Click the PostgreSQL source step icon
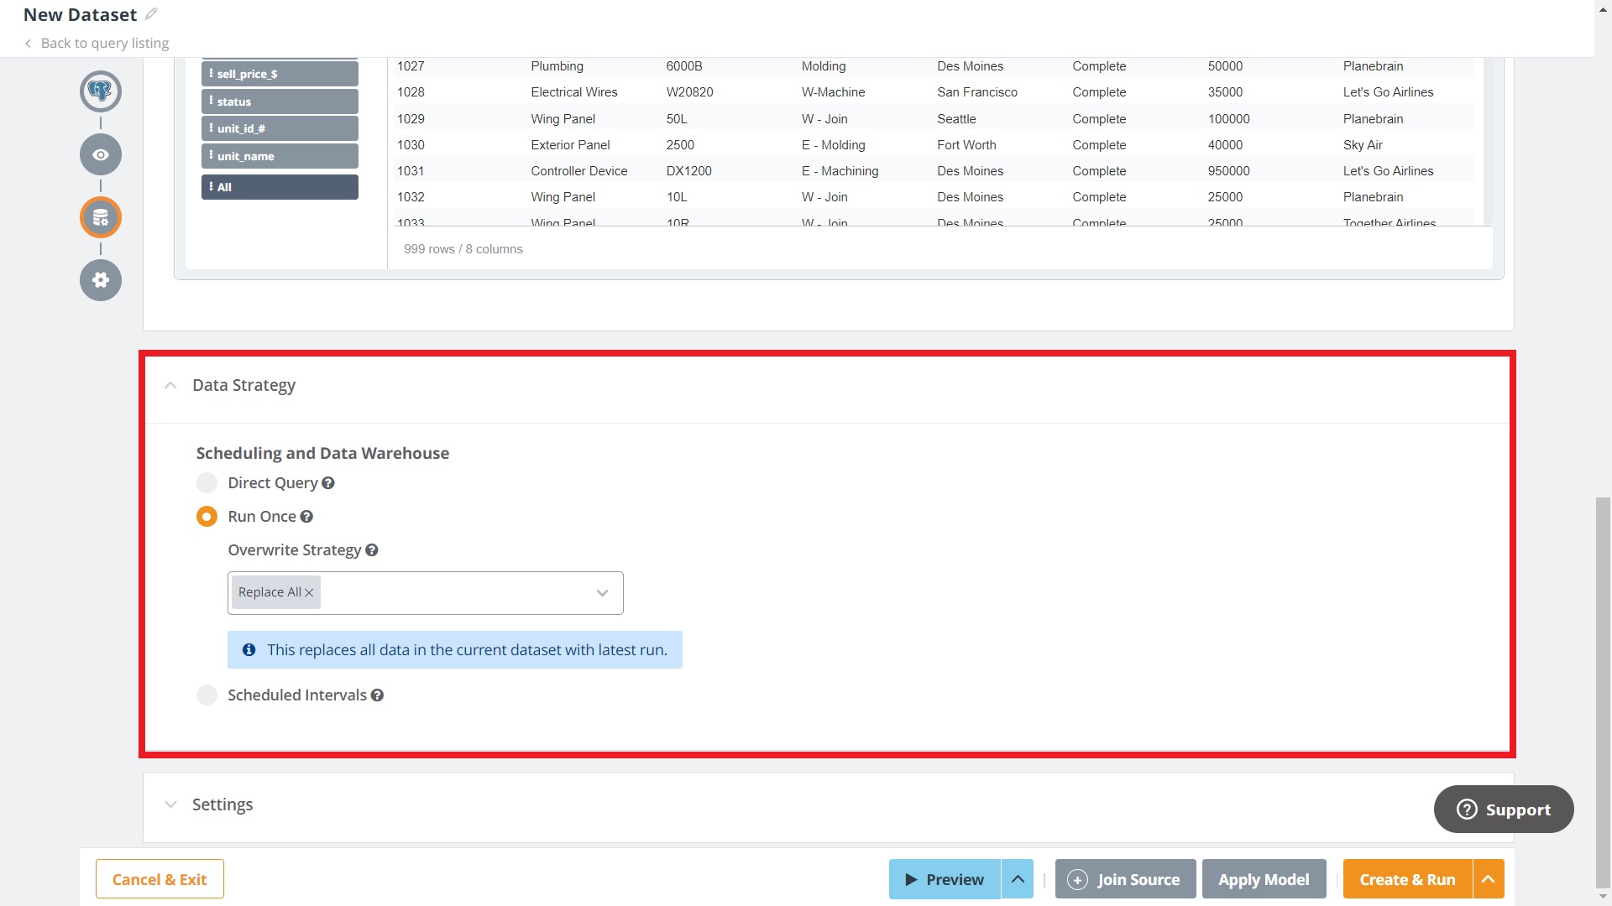 [101, 91]
